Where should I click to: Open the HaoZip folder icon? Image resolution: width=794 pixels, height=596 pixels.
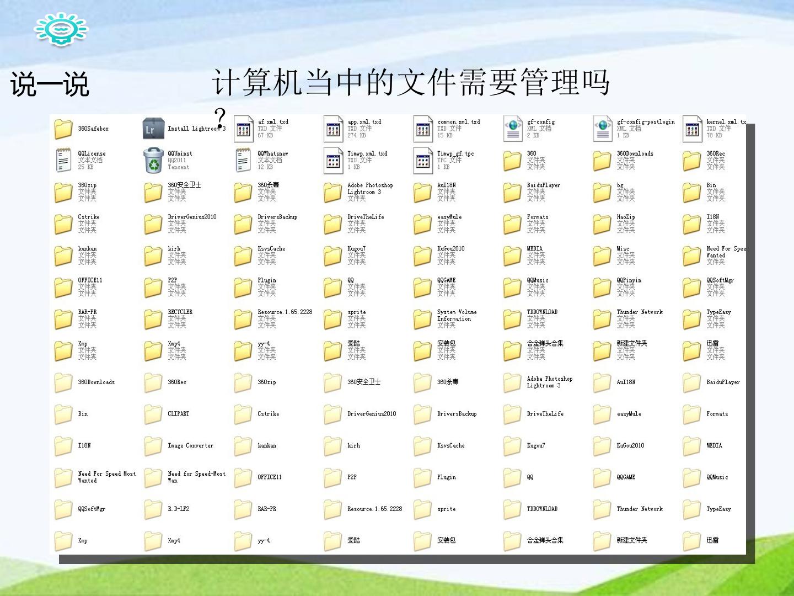click(602, 224)
